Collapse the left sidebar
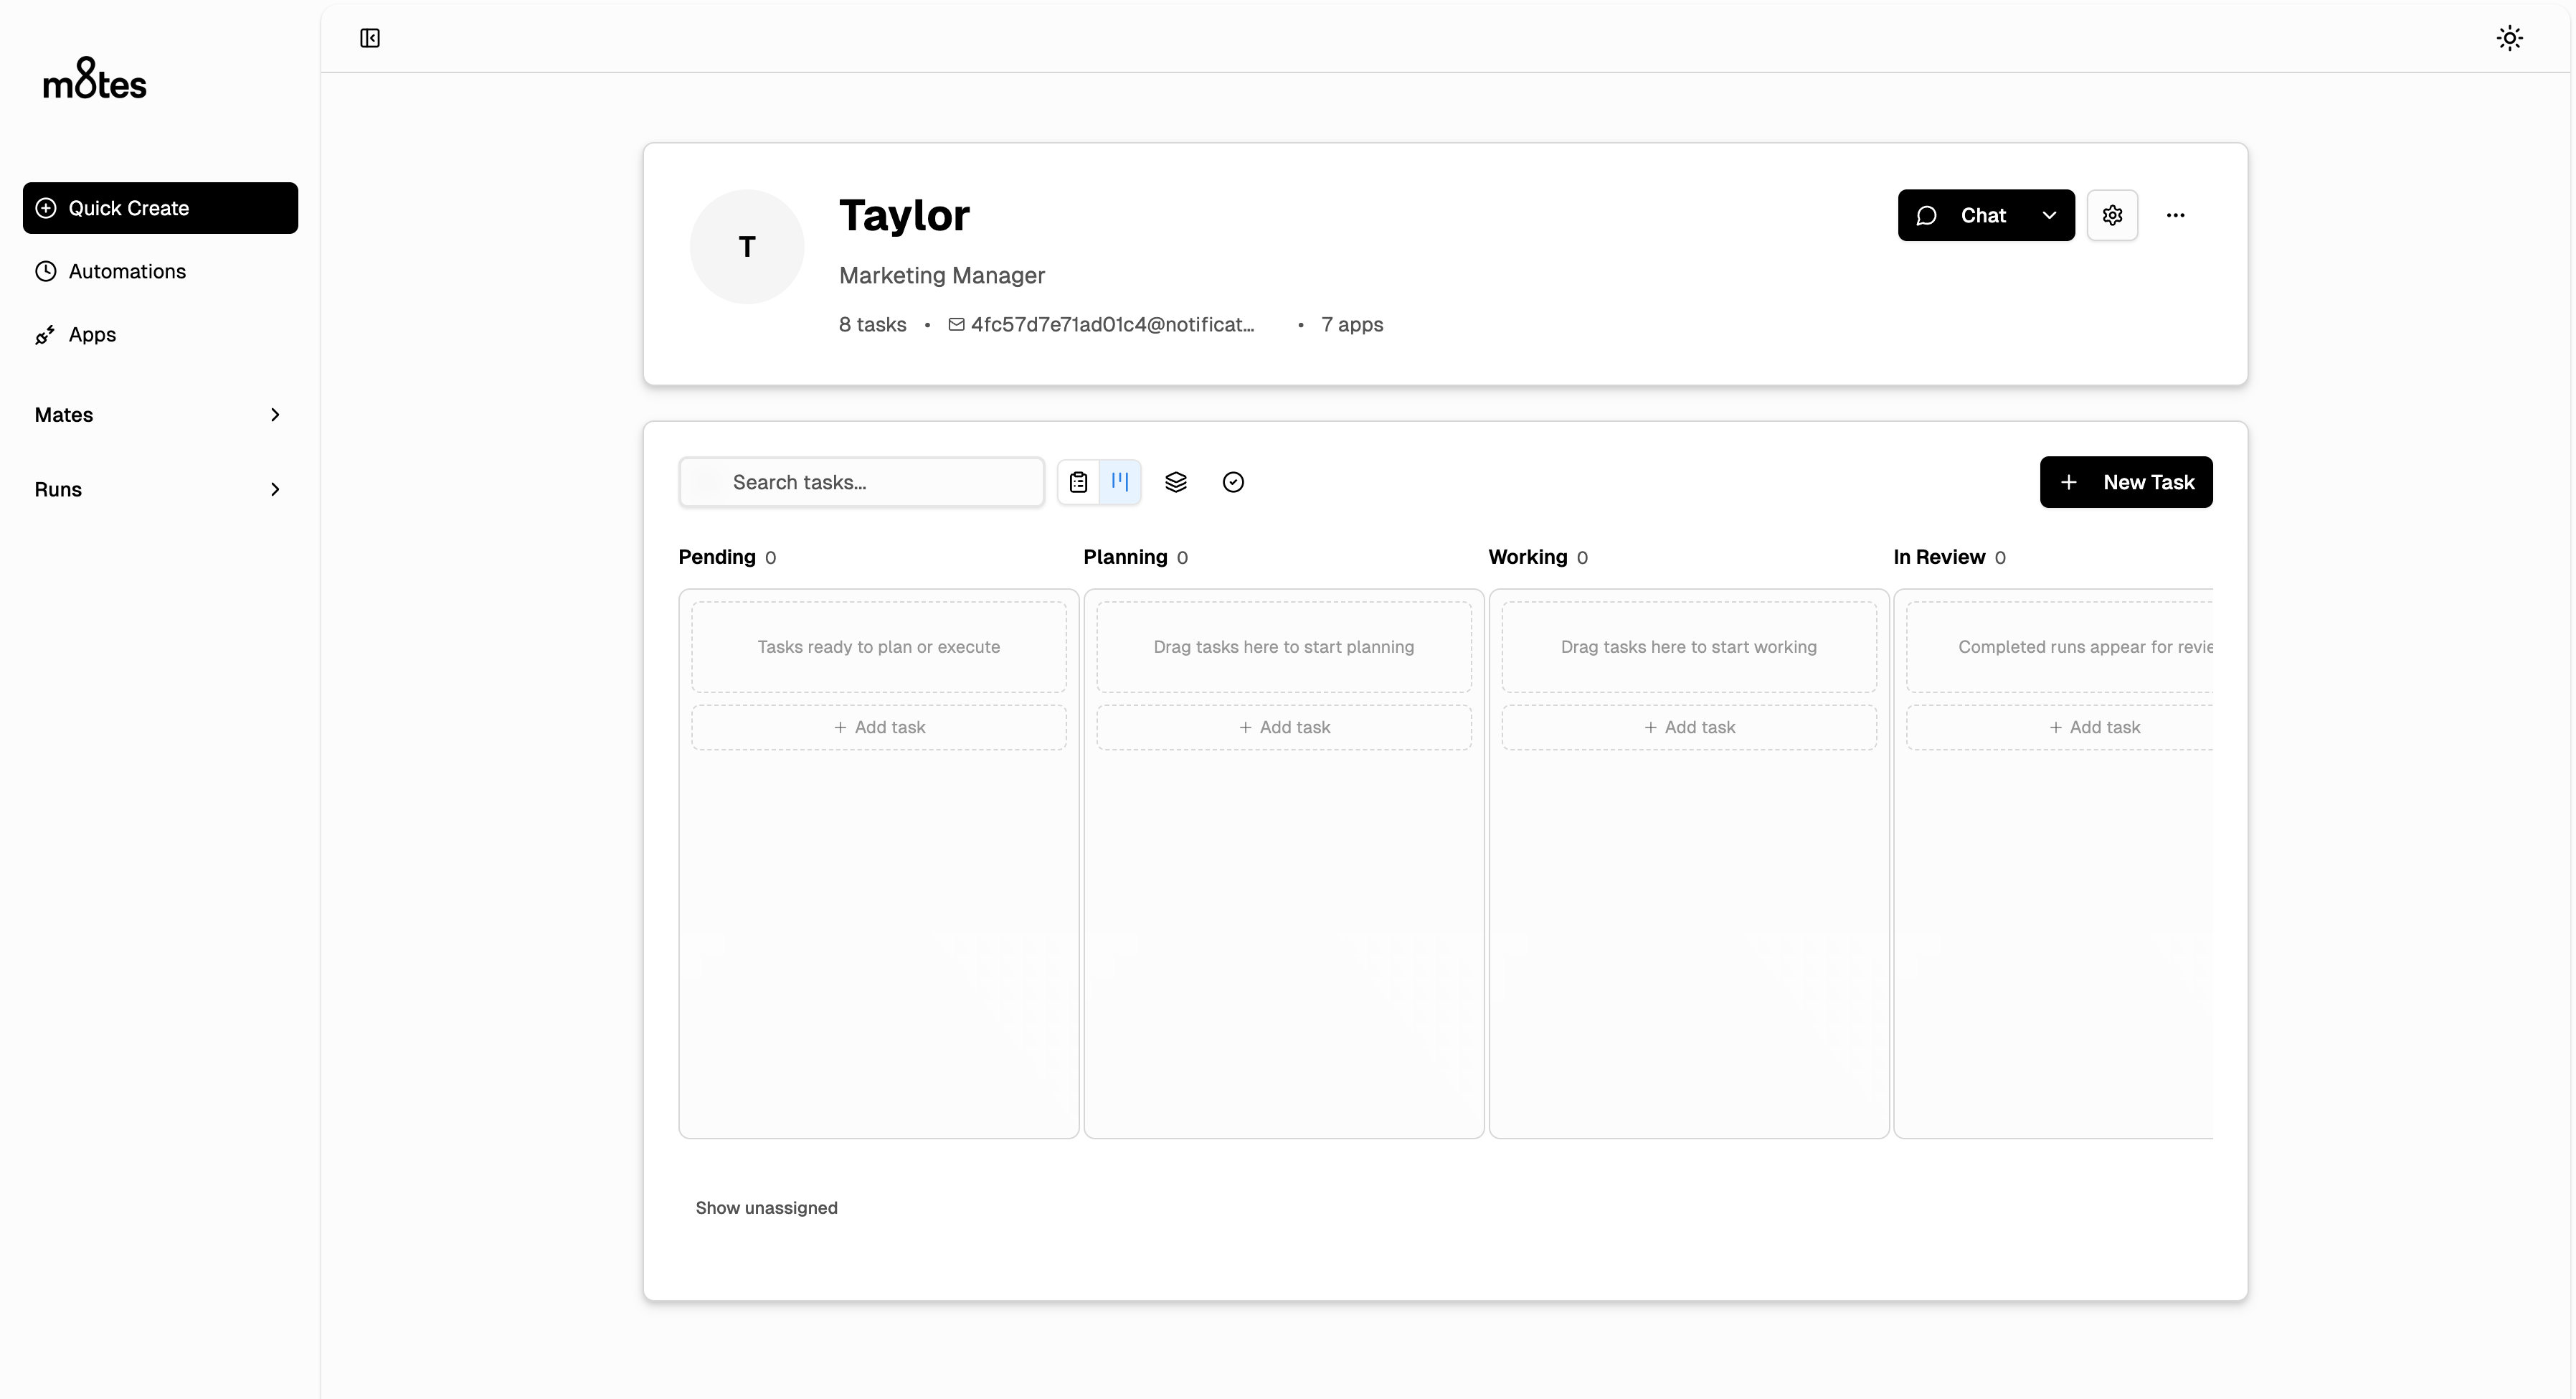2576x1399 pixels. pos(369,38)
